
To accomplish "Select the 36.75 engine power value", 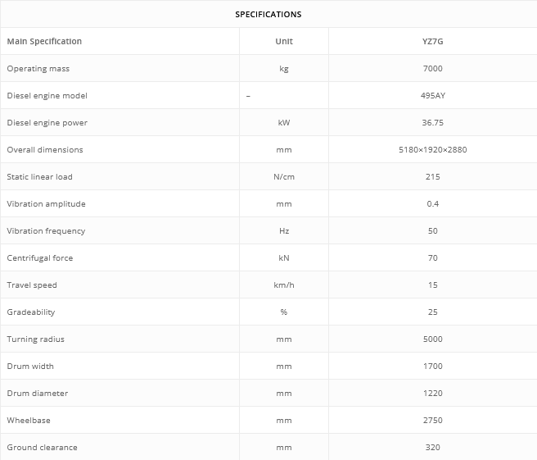I will click(x=432, y=123).
